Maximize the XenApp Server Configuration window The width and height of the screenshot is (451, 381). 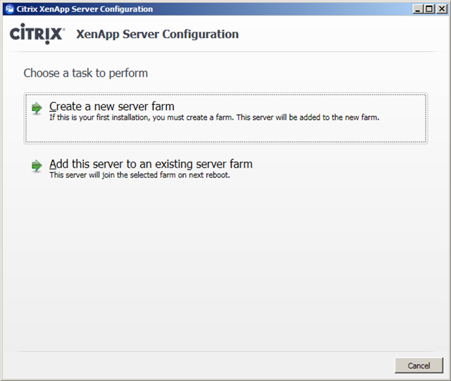point(429,9)
